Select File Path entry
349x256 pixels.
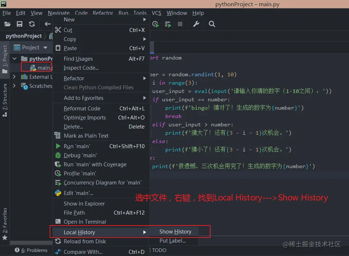tap(101, 212)
